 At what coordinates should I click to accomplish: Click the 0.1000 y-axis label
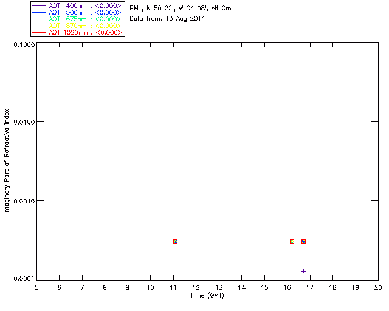[24, 44]
